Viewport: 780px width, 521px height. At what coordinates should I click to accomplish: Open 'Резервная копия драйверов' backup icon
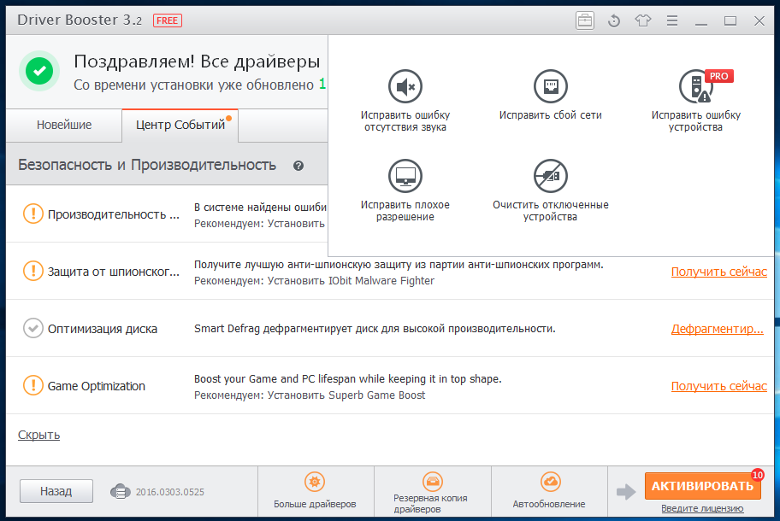tap(432, 481)
